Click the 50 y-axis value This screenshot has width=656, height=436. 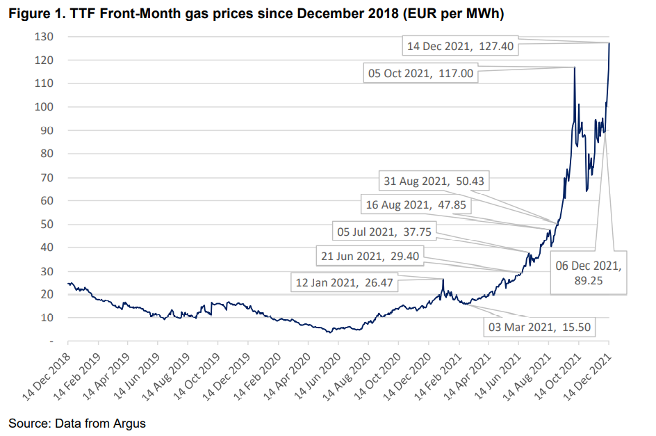tap(51, 224)
